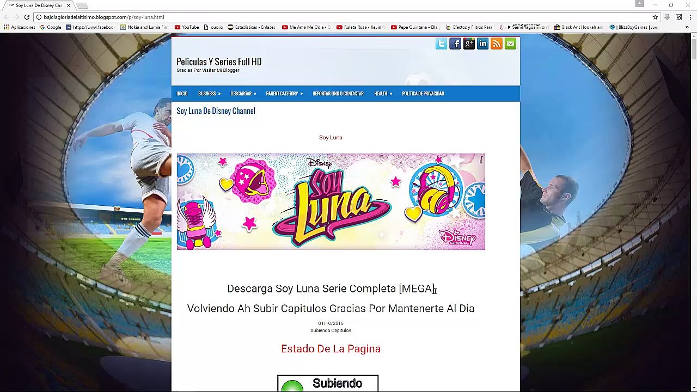697x392 pixels.
Task: Open the blog's LinkedIn icon
Action: pos(483,44)
